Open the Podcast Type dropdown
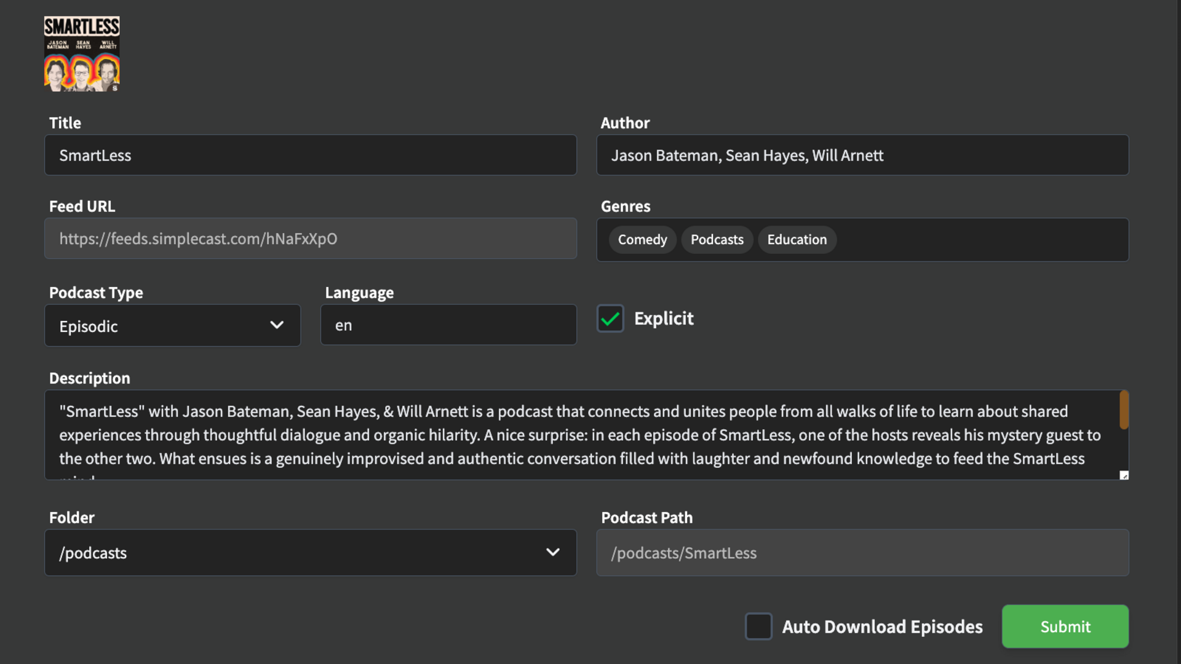 point(172,325)
